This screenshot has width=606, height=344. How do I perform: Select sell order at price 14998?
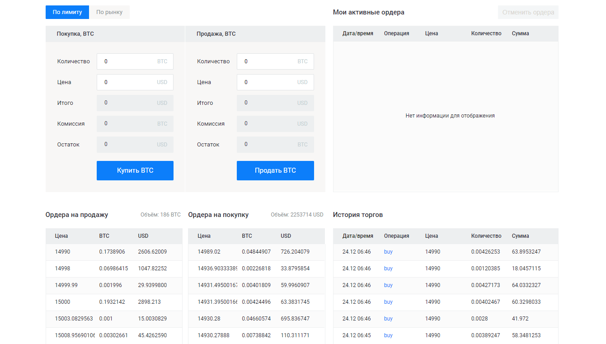(114, 269)
